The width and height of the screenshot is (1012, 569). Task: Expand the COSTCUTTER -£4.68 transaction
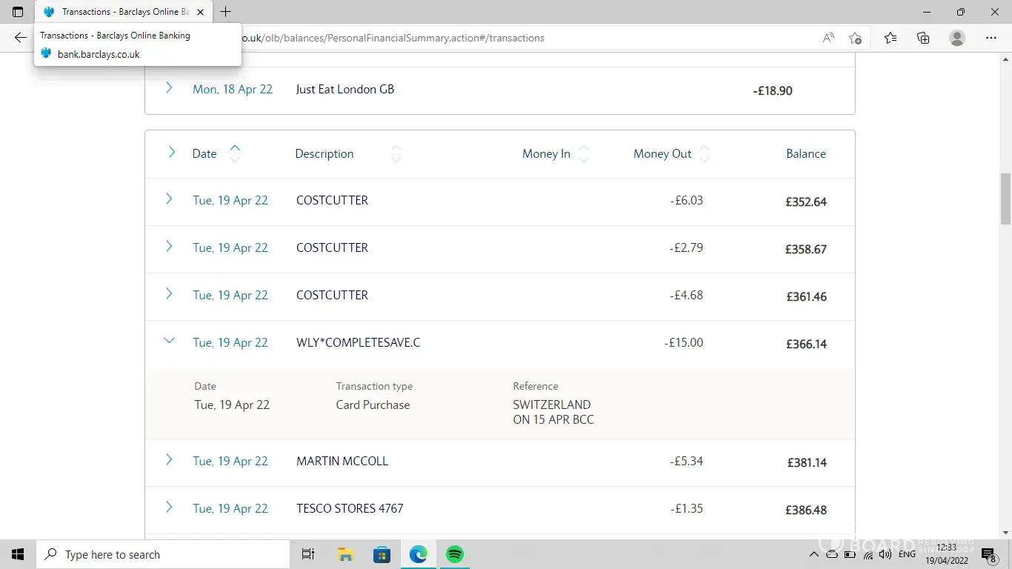[x=169, y=293]
